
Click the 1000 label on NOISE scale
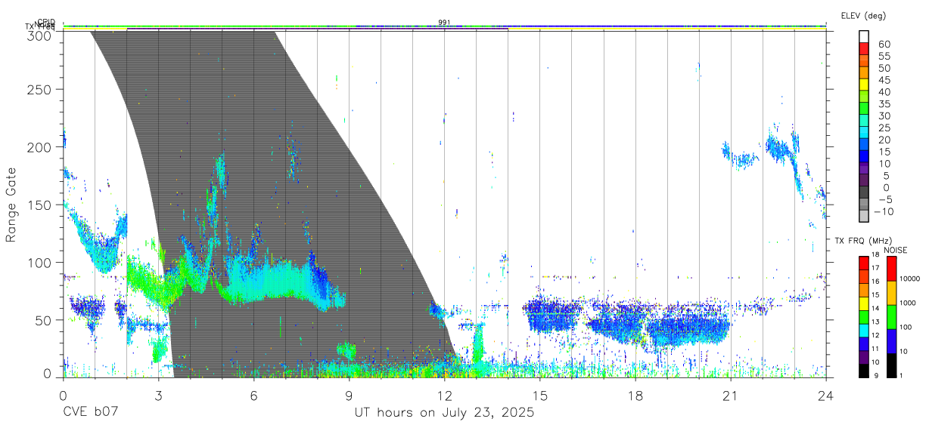pyautogui.click(x=908, y=303)
